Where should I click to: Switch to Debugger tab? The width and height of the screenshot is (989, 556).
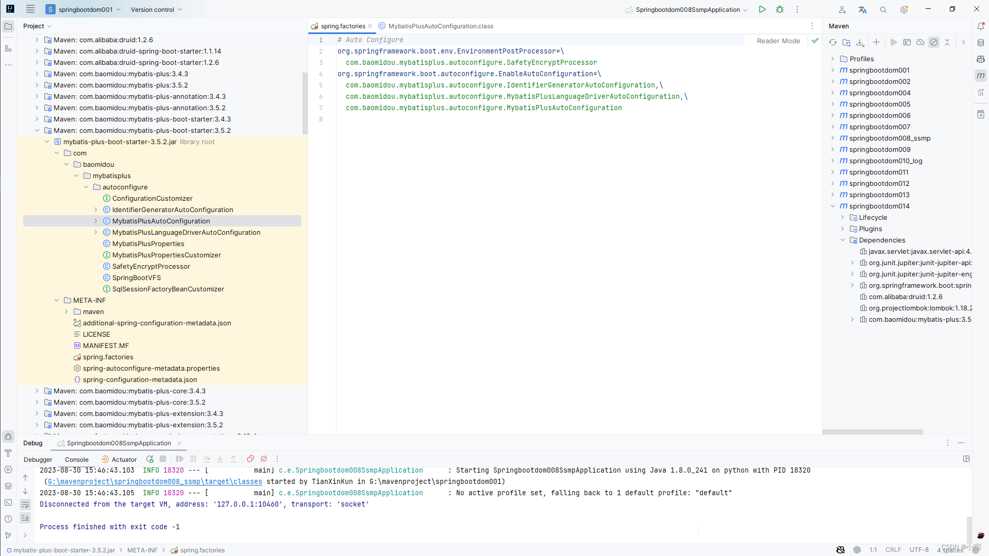(x=38, y=459)
